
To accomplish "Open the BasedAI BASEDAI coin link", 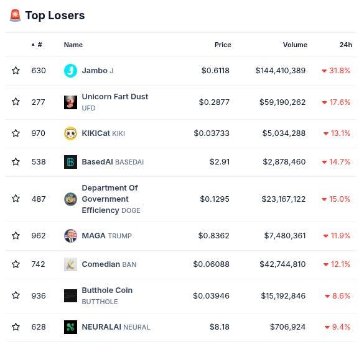I will coord(113,162).
